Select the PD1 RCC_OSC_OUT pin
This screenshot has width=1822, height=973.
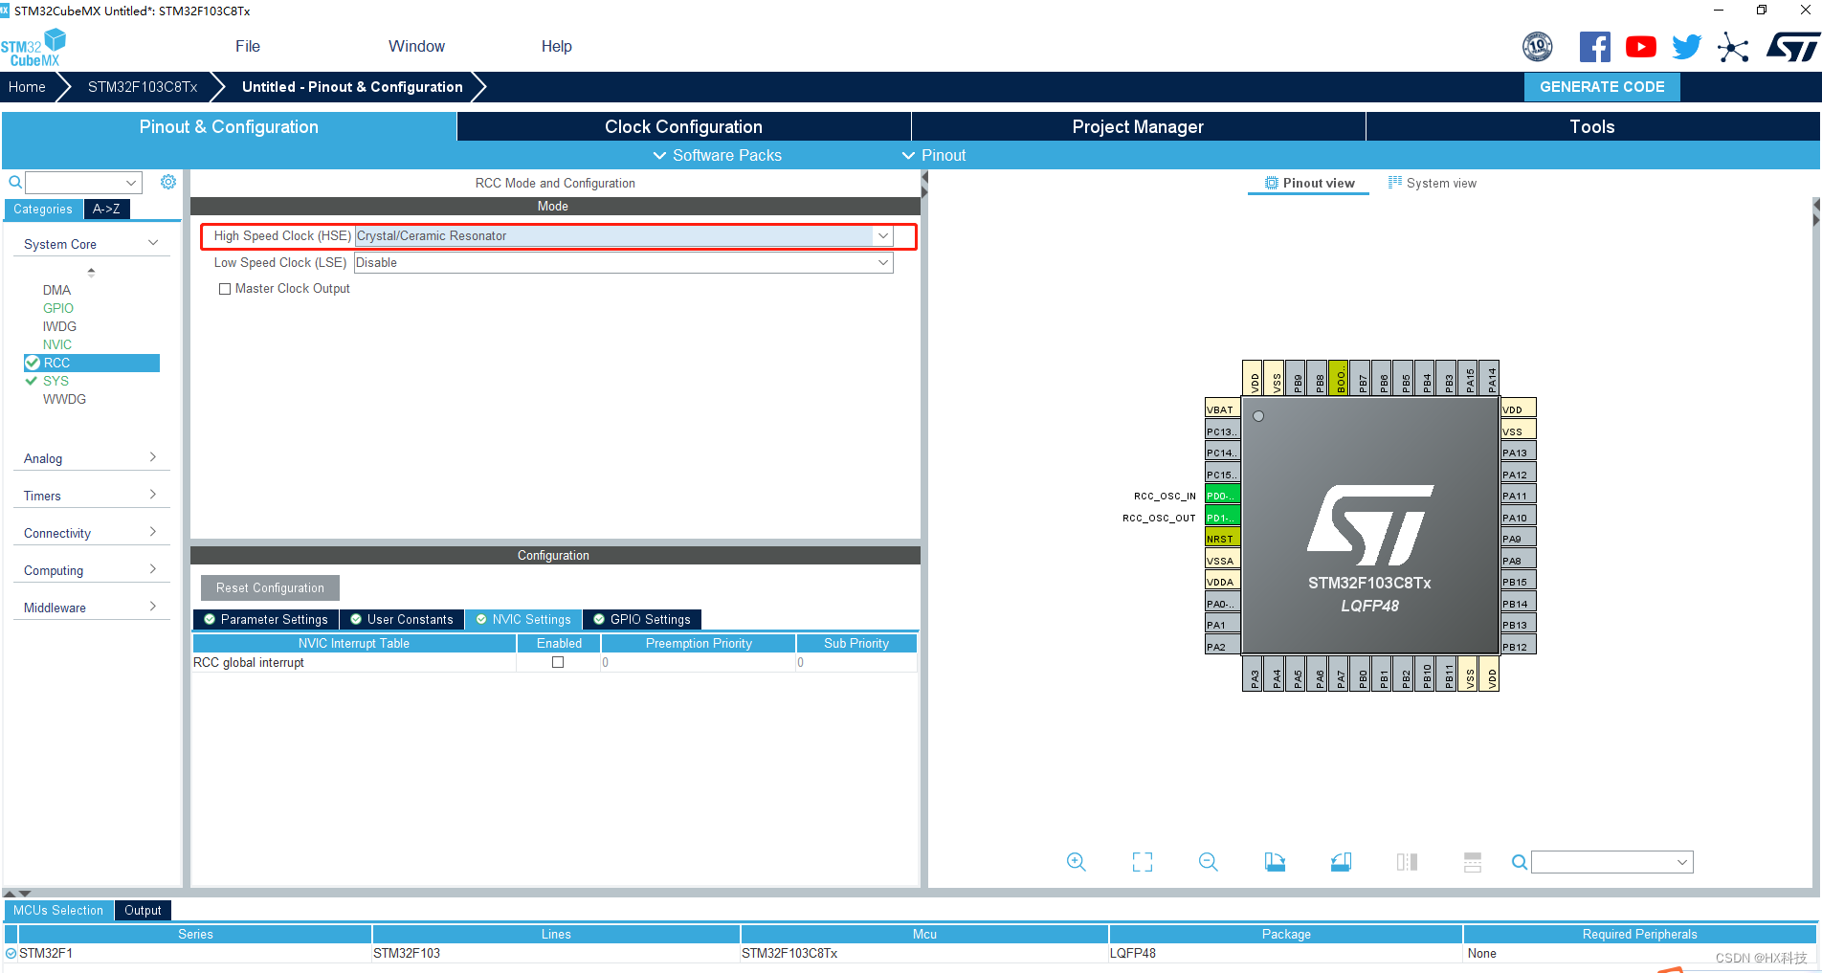pos(1222,518)
